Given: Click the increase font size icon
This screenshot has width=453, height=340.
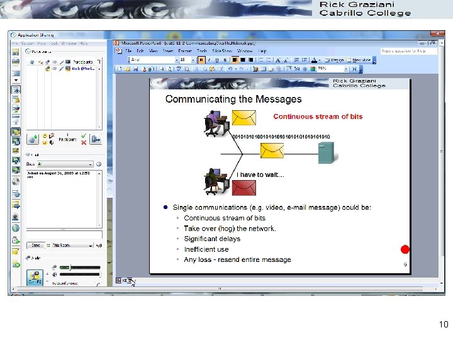Looking at the screenshot, I should tap(278, 60).
